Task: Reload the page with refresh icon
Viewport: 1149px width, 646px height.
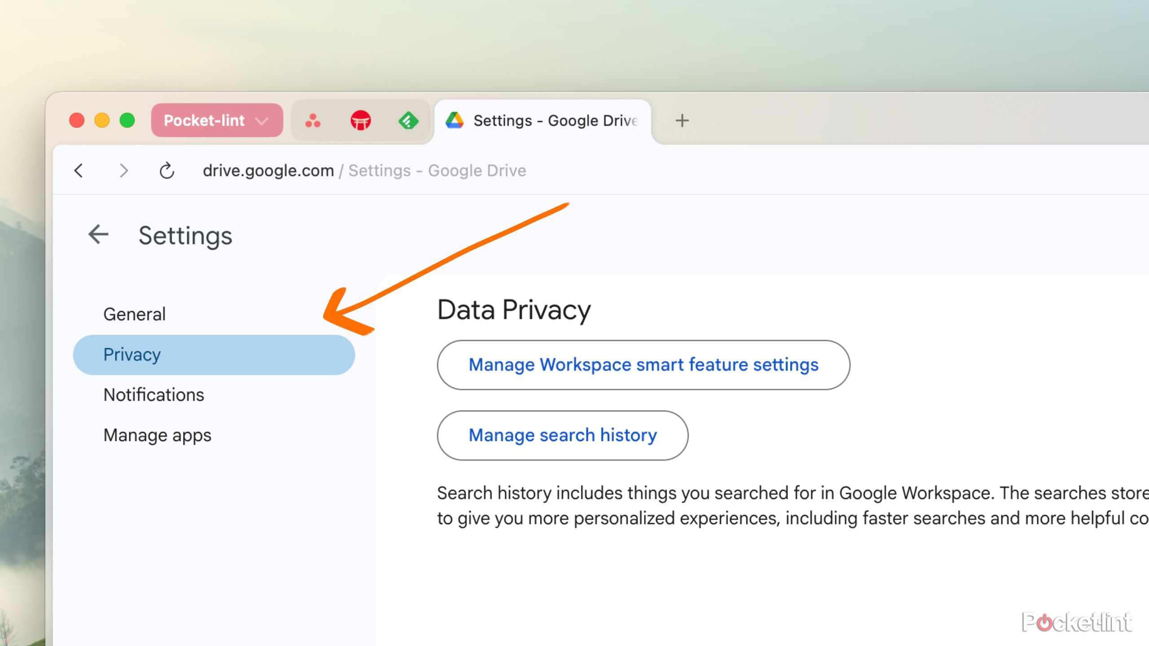Action: (167, 170)
